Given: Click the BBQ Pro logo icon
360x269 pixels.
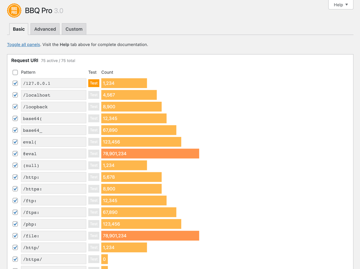Looking at the screenshot, I should click(x=14, y=10).
